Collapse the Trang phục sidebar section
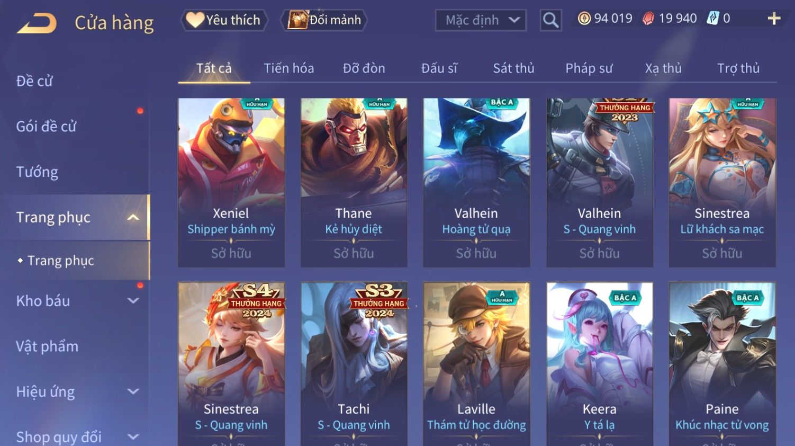This screenshot has height=446, width=795. pyautogui.click(x=133, y=217)
